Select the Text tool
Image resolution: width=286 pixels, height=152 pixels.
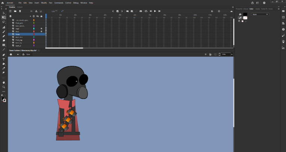4,59
